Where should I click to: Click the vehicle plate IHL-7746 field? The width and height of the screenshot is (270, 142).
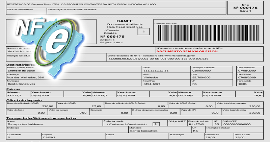[x=200, y=123]
